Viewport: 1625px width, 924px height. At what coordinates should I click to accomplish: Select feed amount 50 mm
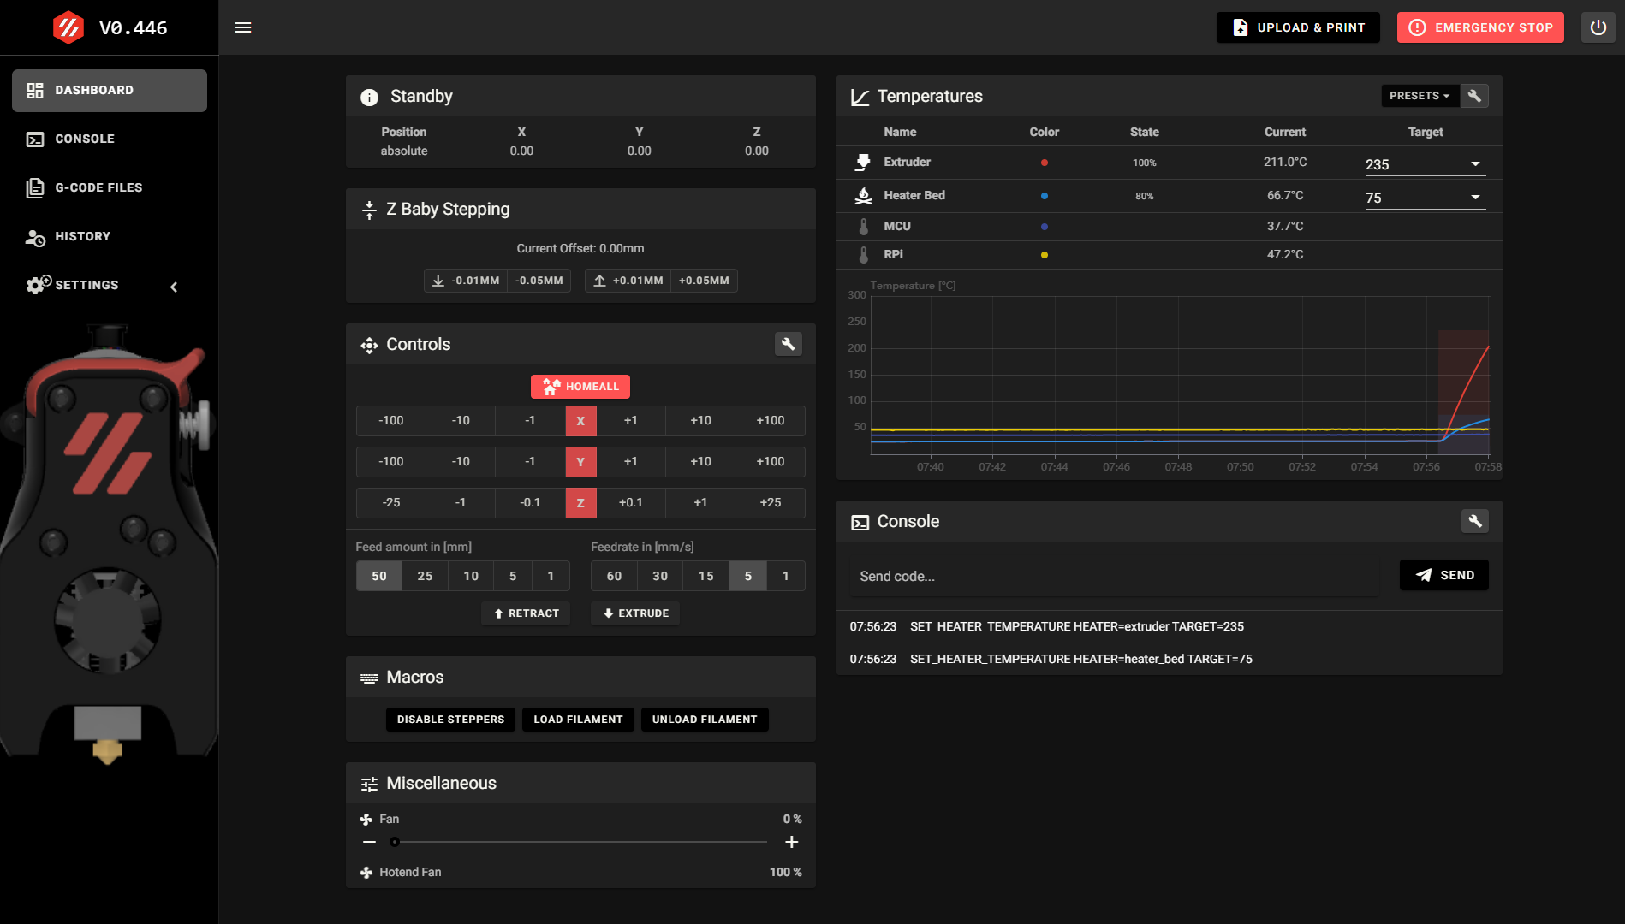tap(379, 576)
